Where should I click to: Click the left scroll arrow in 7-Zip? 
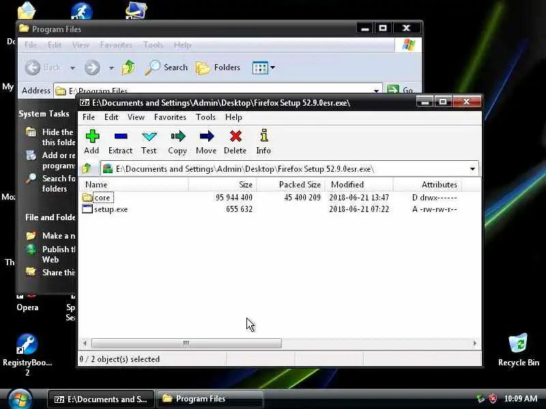(x=85, y=344)
